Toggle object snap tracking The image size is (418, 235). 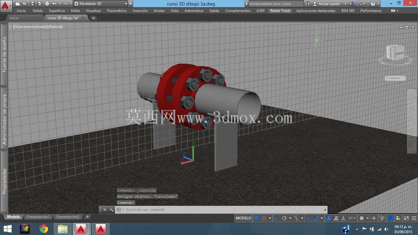[308, 218]
